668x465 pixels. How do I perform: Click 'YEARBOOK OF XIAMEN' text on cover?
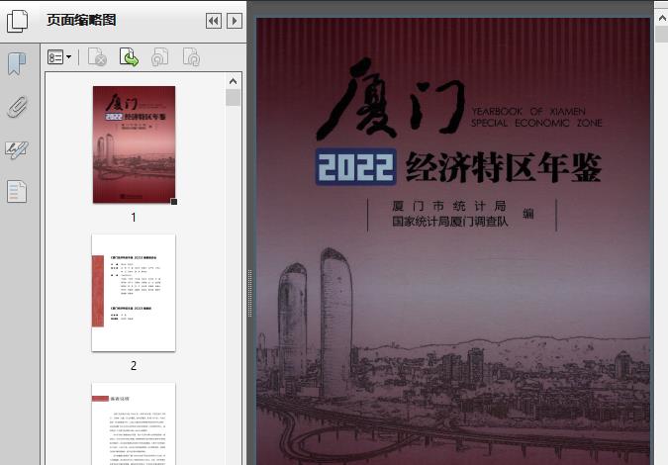click(528, 111)
